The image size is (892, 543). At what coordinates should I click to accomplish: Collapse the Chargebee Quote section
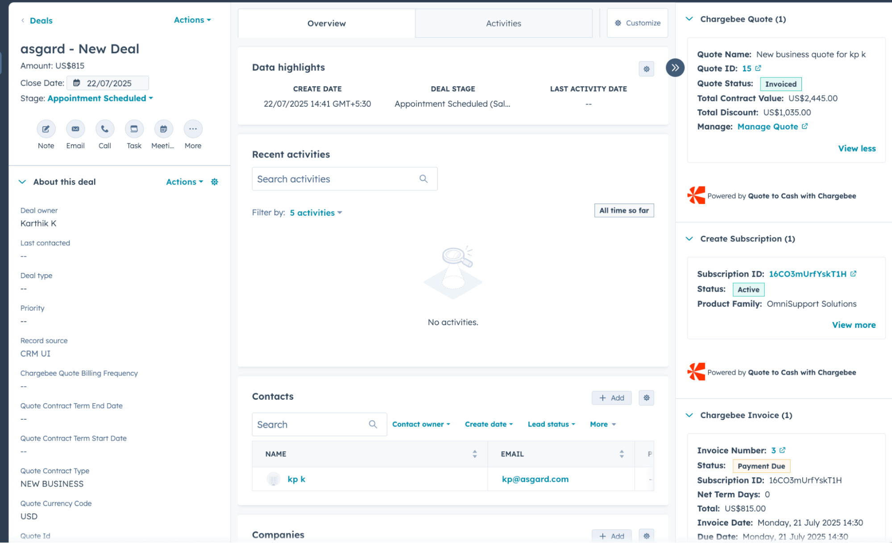point(689,19)
